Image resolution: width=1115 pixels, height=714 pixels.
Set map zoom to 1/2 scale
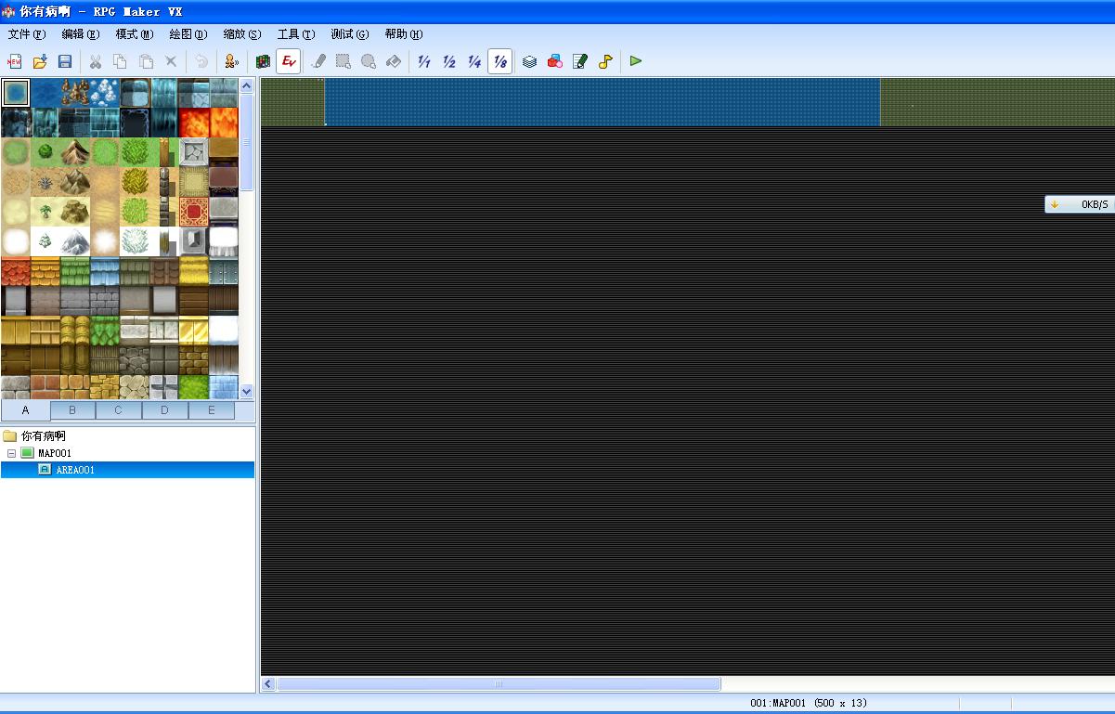[449, 61]
